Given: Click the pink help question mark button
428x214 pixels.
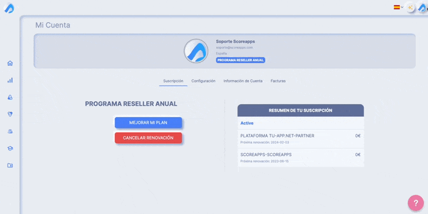Looking at the screenshot, I should [x=416, y=203].
